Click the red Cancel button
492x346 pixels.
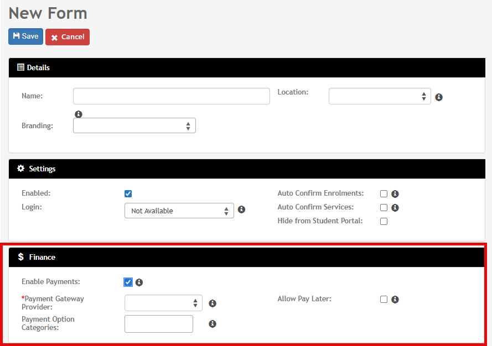[68, 37]
